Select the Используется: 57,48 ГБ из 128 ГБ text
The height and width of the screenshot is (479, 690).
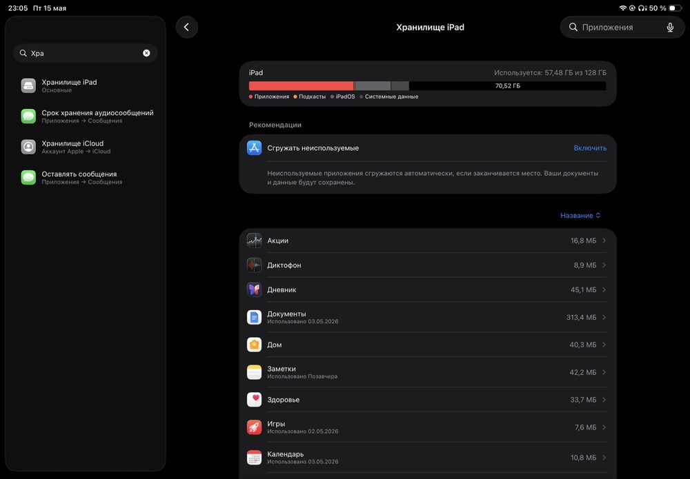[550, 72]
